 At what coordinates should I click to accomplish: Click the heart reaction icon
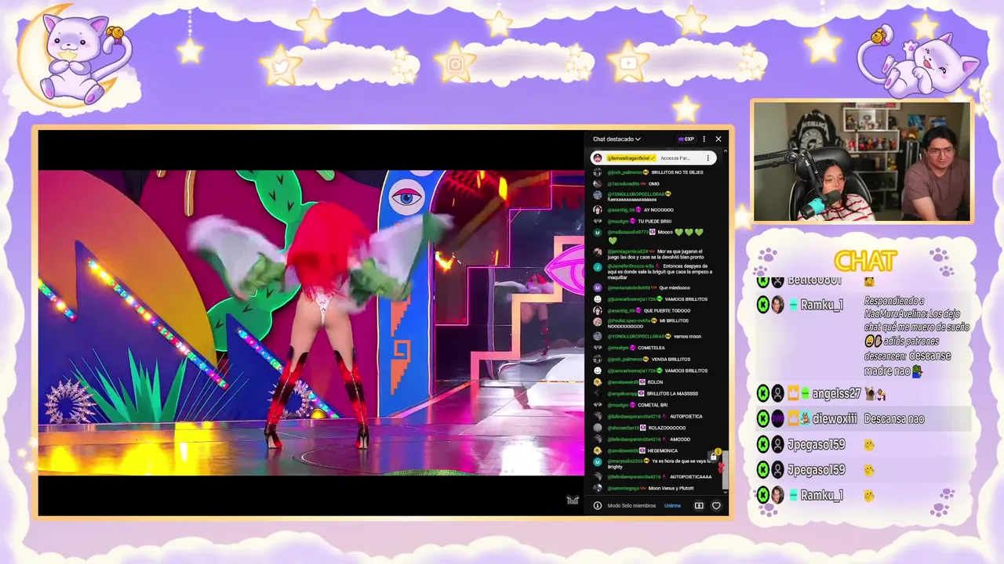716,506
